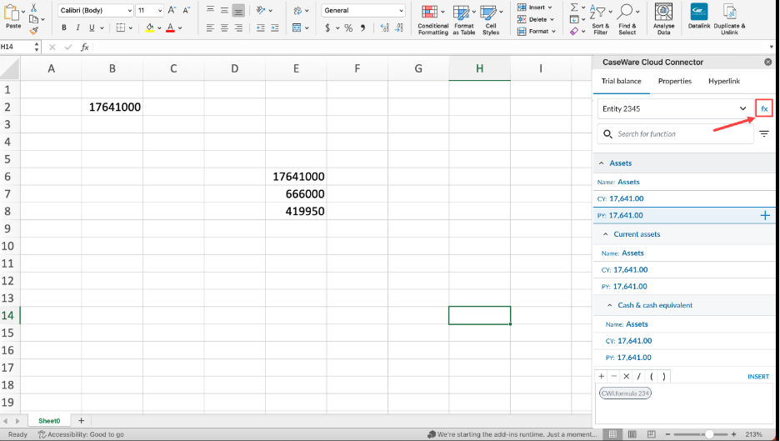Image resolution: width=780 pixels, height=441 pixels.
Task: Click the decrease decimal icon
Action: click(x=399, y=28)
